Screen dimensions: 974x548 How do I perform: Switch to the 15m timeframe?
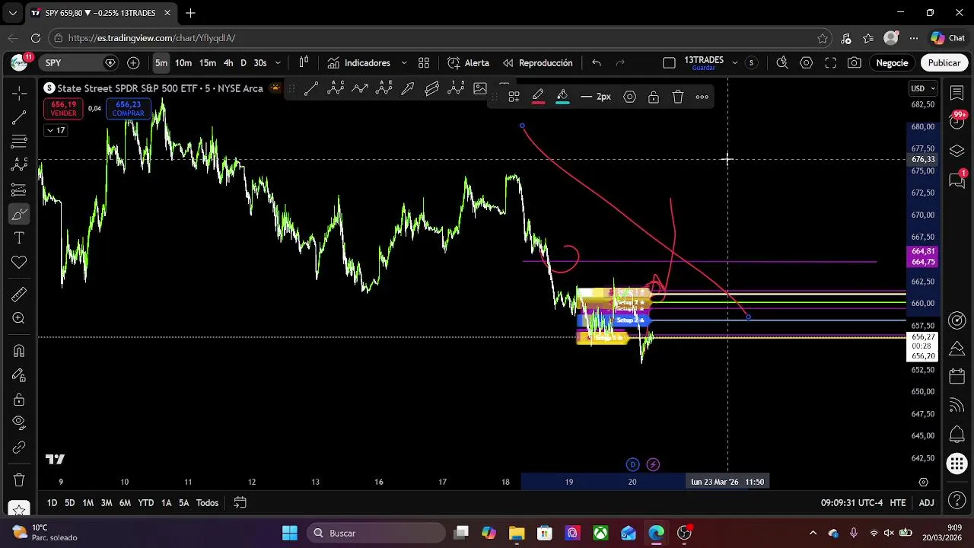(208, 63)
